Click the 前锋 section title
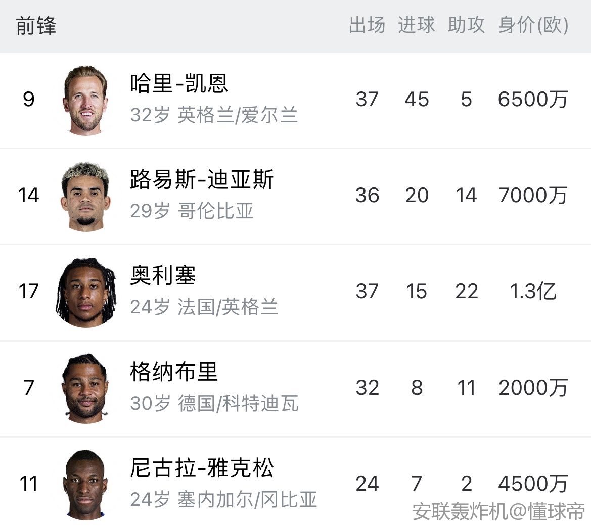This screenshot has width=591, height=528. click(x=36, y=26)
